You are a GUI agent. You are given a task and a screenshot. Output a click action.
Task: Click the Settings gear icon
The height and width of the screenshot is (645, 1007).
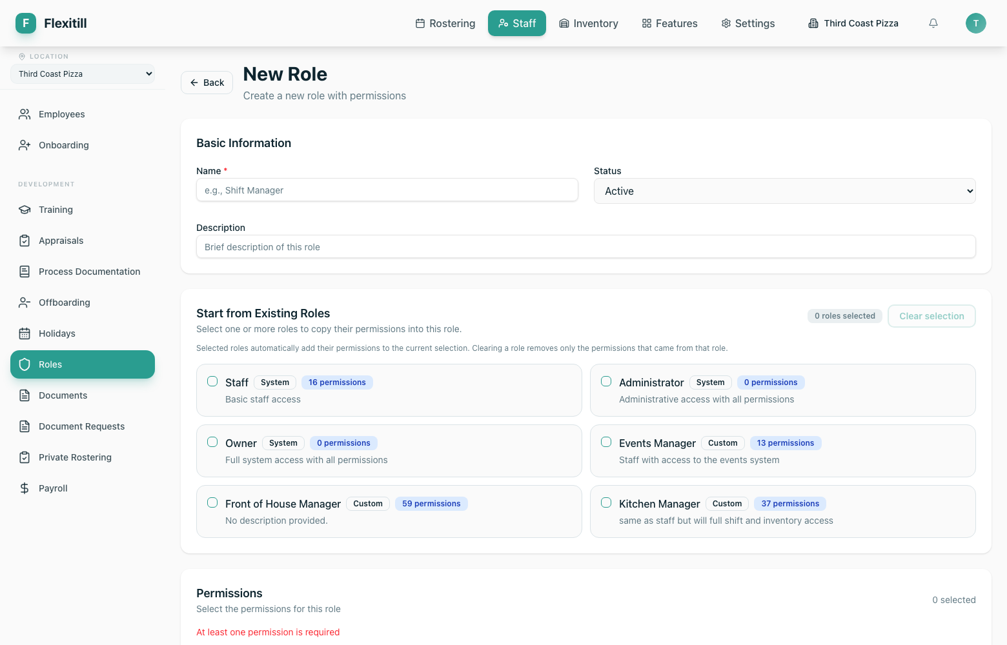(x=726, y=23)
